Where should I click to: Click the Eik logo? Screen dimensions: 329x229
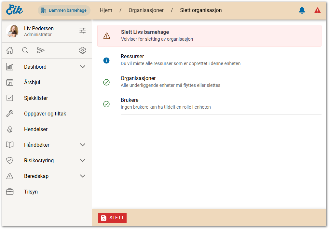point(15,10)
